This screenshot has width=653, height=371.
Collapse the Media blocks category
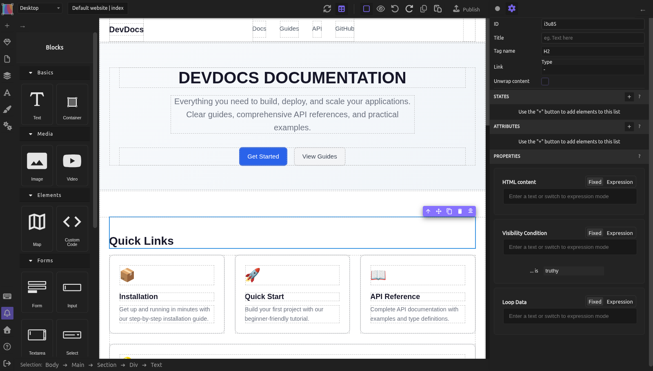55,134
